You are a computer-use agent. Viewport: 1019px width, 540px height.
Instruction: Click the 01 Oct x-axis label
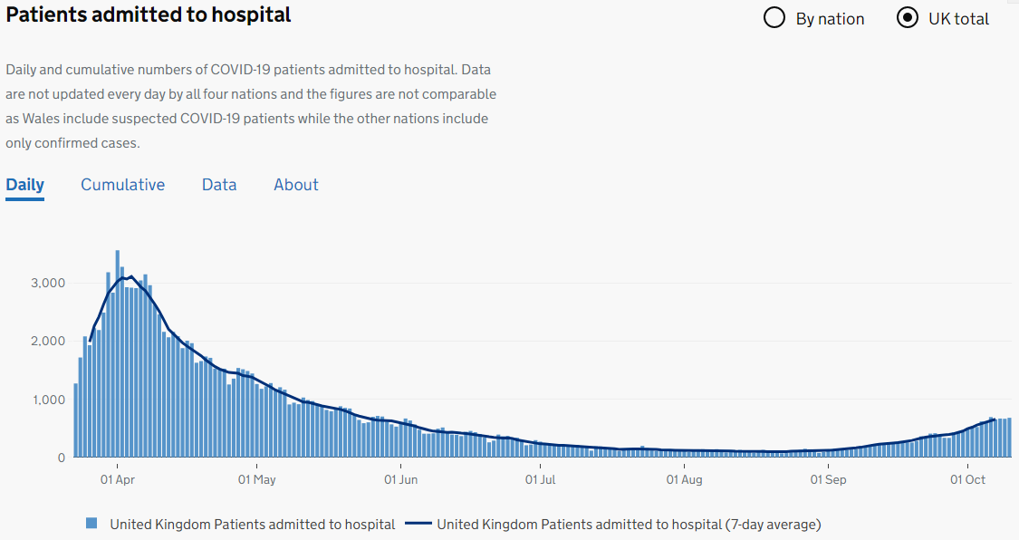click(x=967, y=479)
